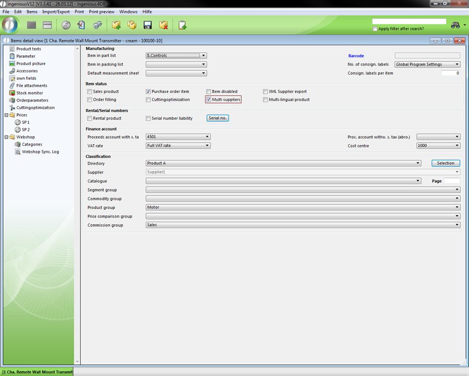
Task: Open the File attachments paperclip item
Action: [32, 85]
